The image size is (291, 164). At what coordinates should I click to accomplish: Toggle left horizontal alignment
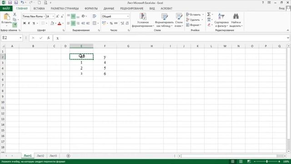pos(69,23)
